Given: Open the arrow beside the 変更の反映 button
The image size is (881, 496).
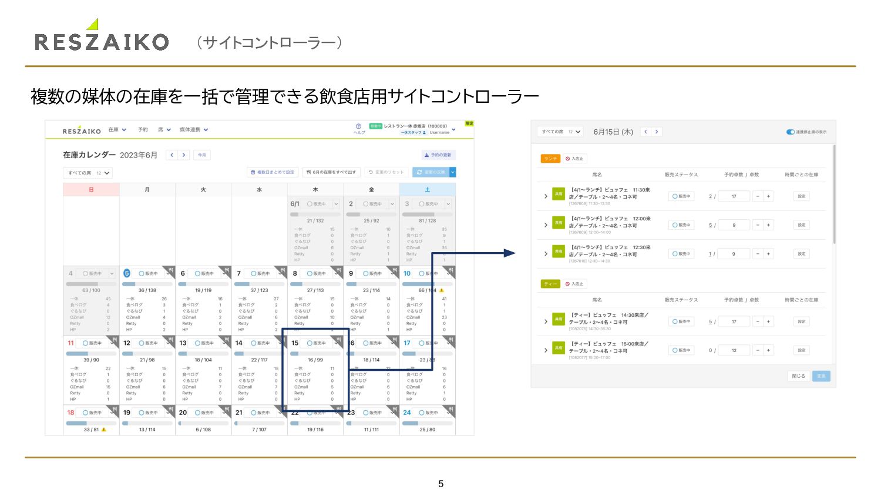Looking at the screenshot, I should tap(453, 172).
